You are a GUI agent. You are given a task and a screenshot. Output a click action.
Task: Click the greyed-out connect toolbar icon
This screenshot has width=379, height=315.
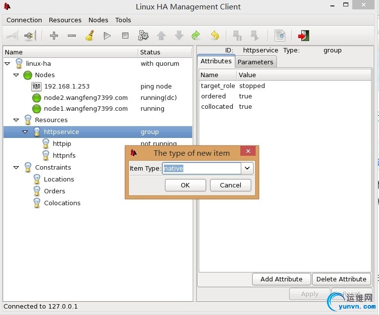12,36
